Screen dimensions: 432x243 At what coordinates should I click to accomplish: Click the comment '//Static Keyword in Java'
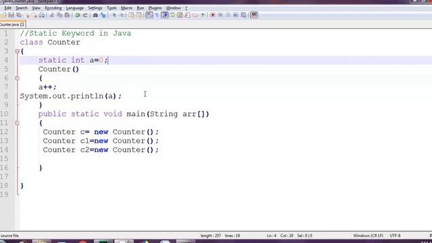pos(76,33)
